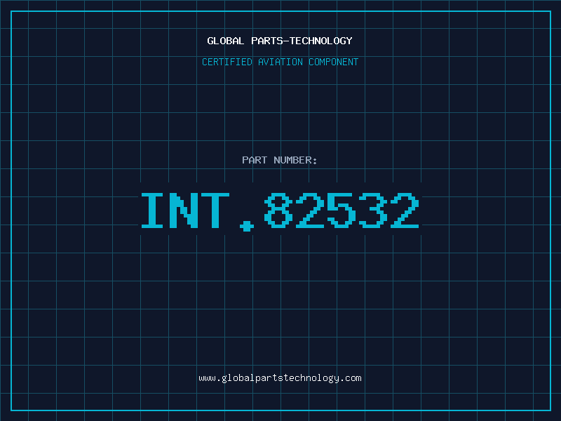The height and width of the screenshot is (421, 561).
Task: Select the CERTIFIED AVIATION COMPONENT subtitle
Action: pos(280,62)
